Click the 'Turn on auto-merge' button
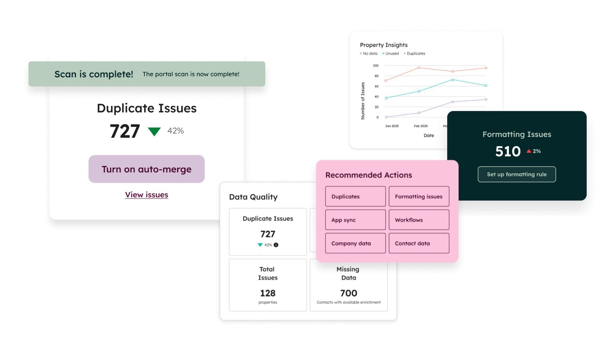This screenshot has height=345, width=615. [146, 169]
